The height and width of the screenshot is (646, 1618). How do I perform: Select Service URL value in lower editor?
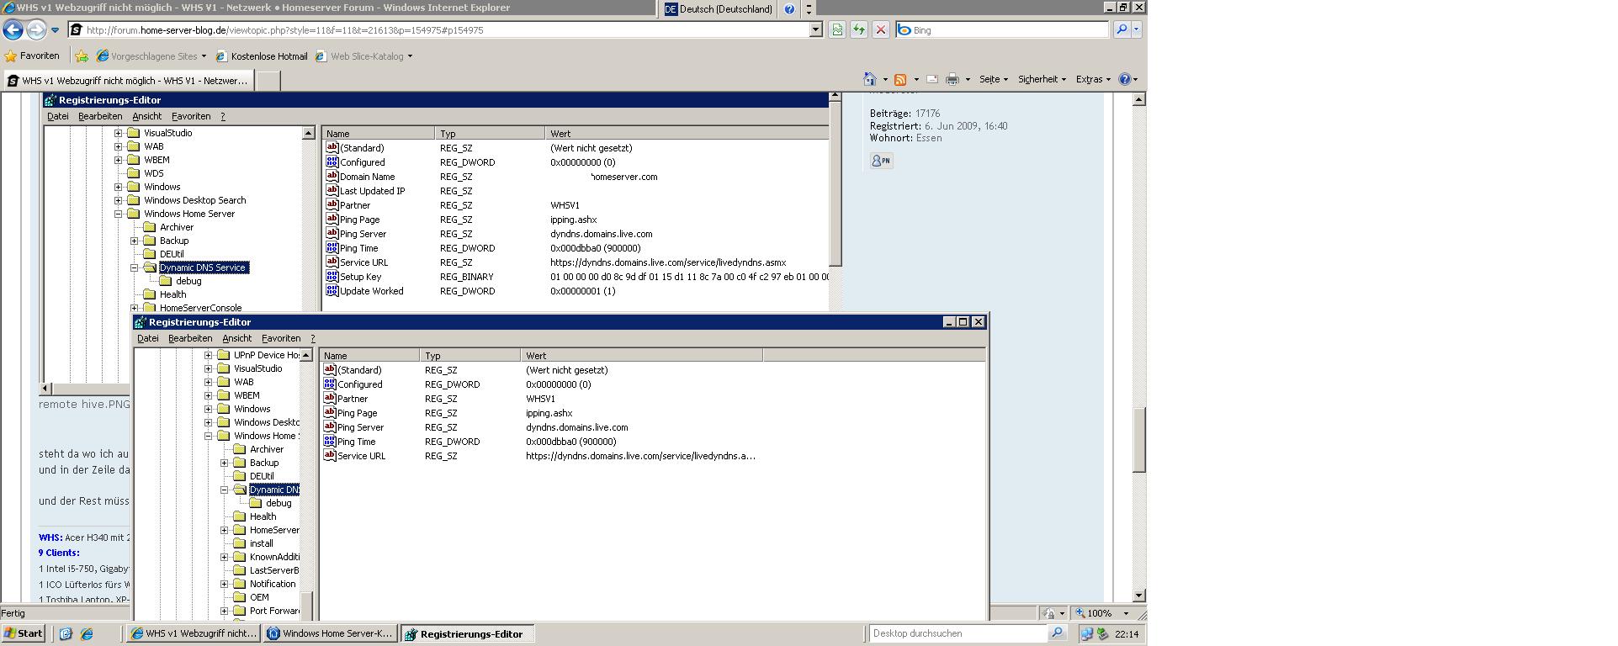click(354, 456)
